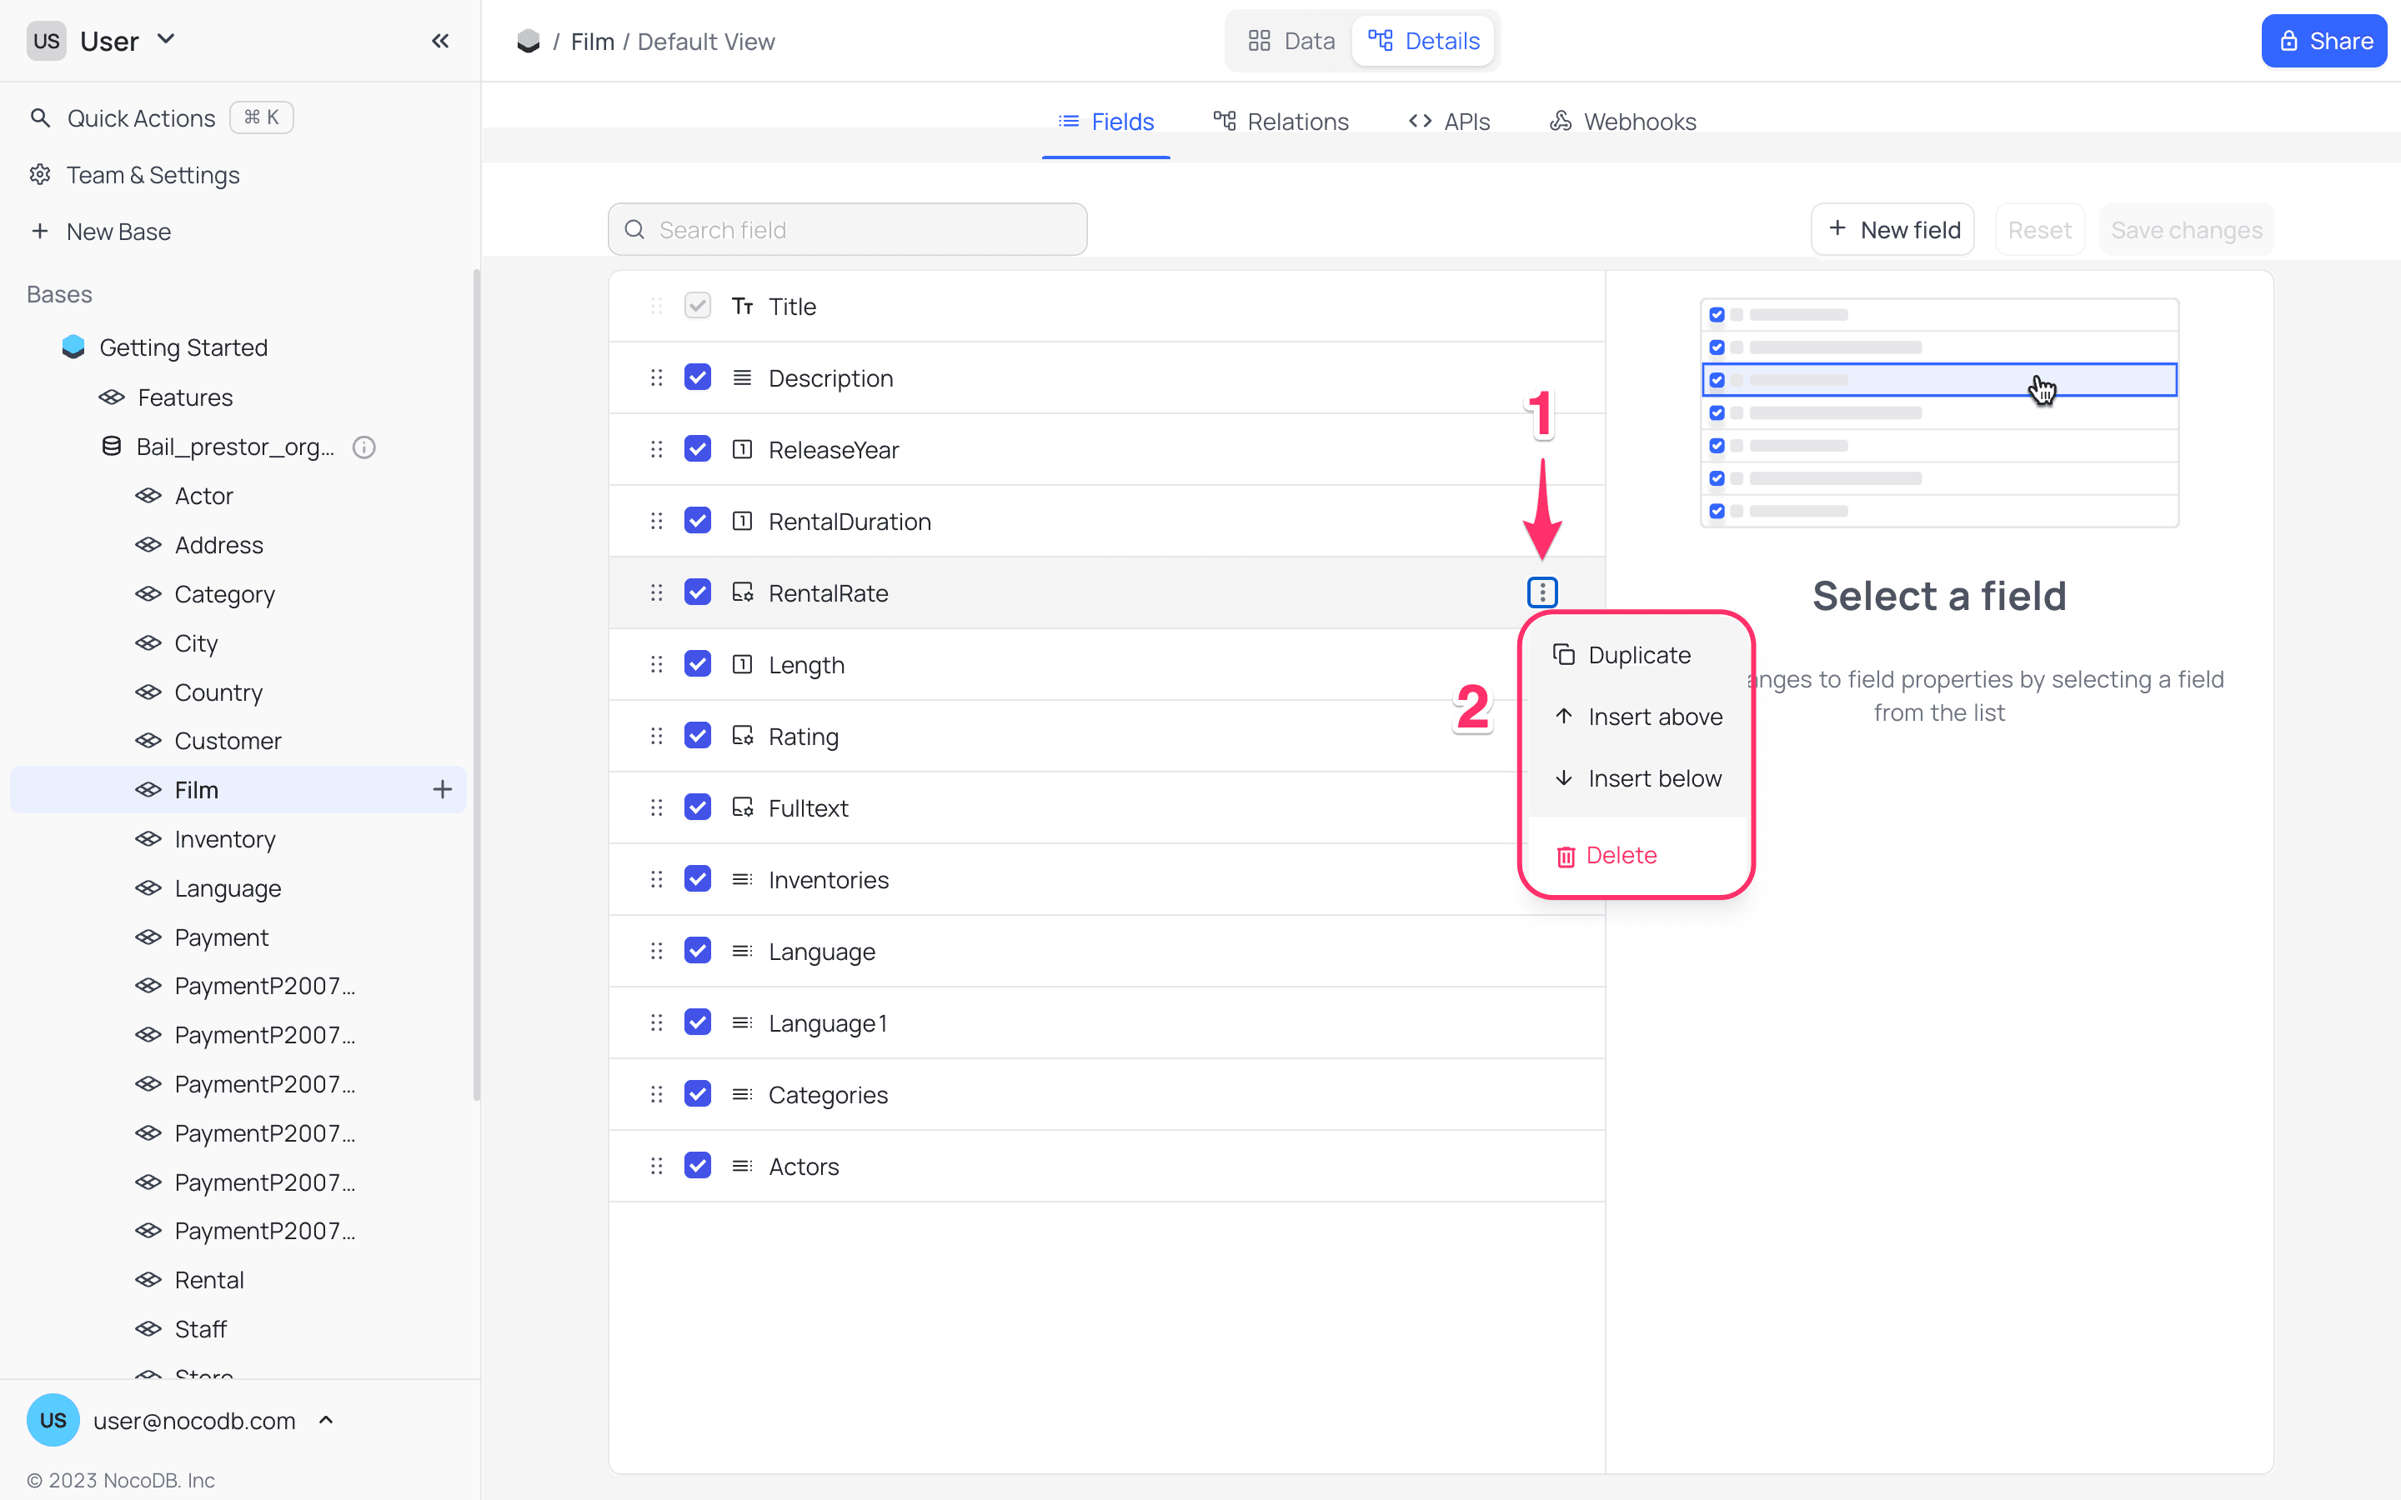
Task: Toggle the Rating field checkbox
Action: click(x=698, y=736)
